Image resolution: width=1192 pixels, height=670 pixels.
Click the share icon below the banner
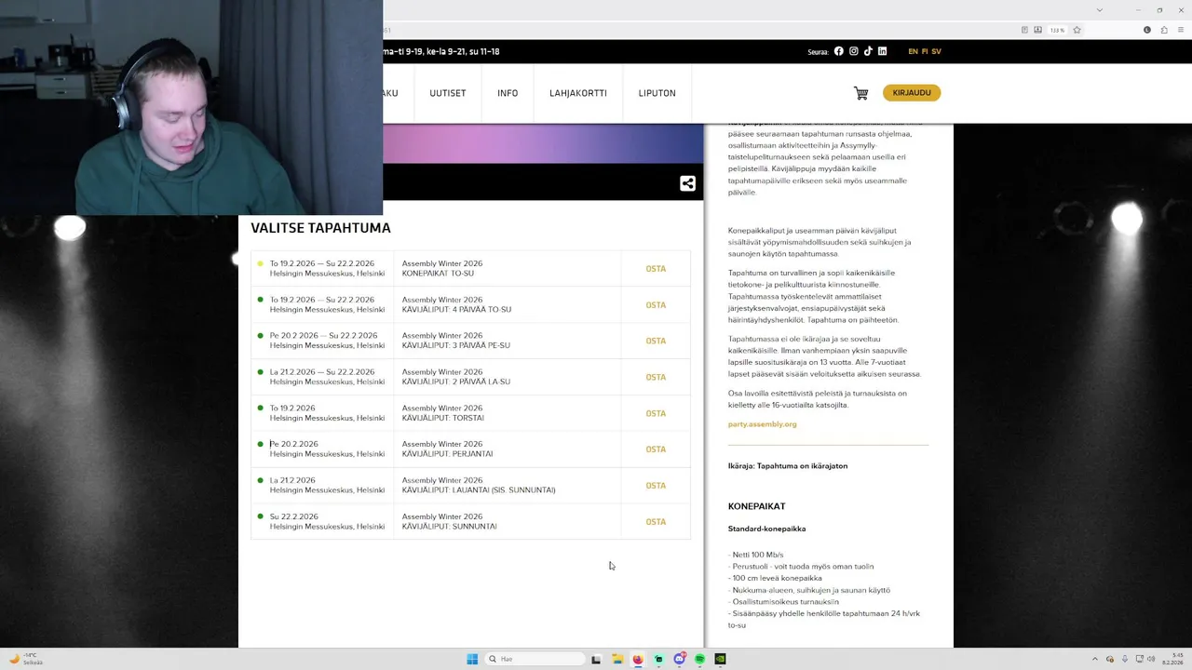click(x=687, y=183)
